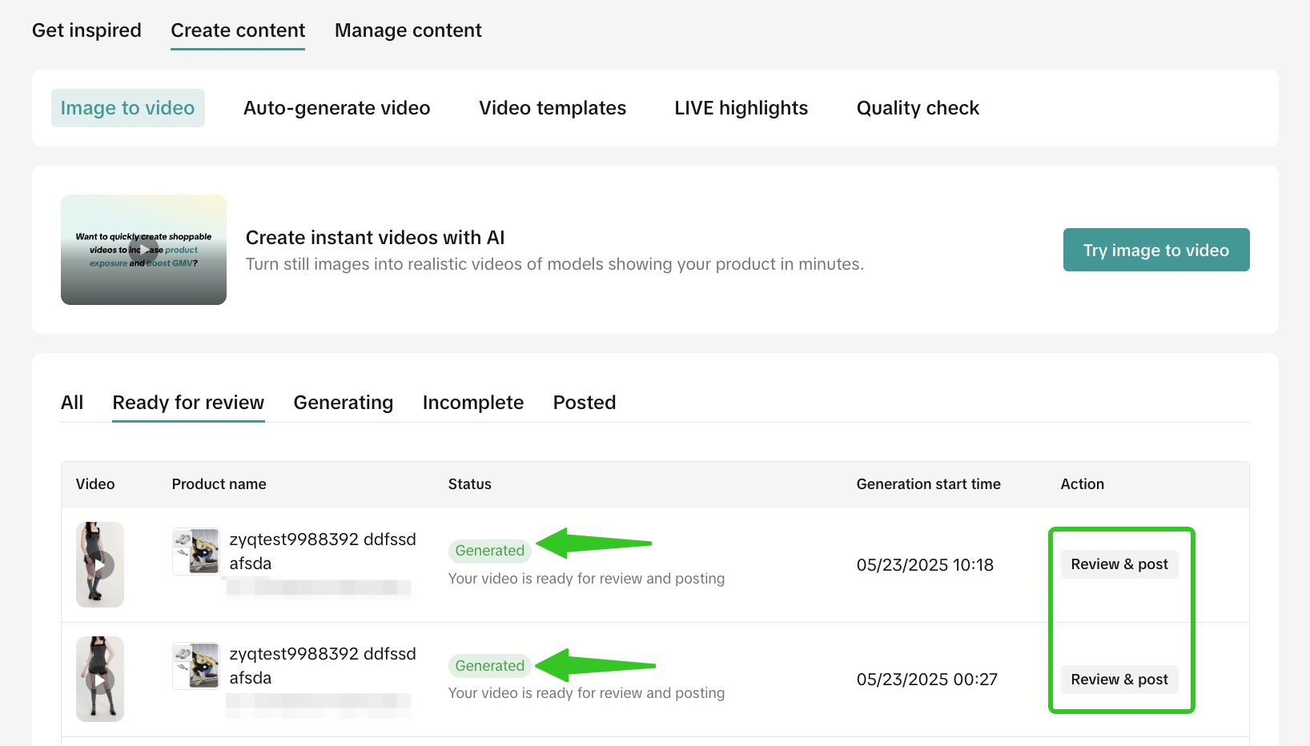Viewport: 1310px width, 746px height.
Task: Click Try image to video button
Action: [x=1155, y=250]
